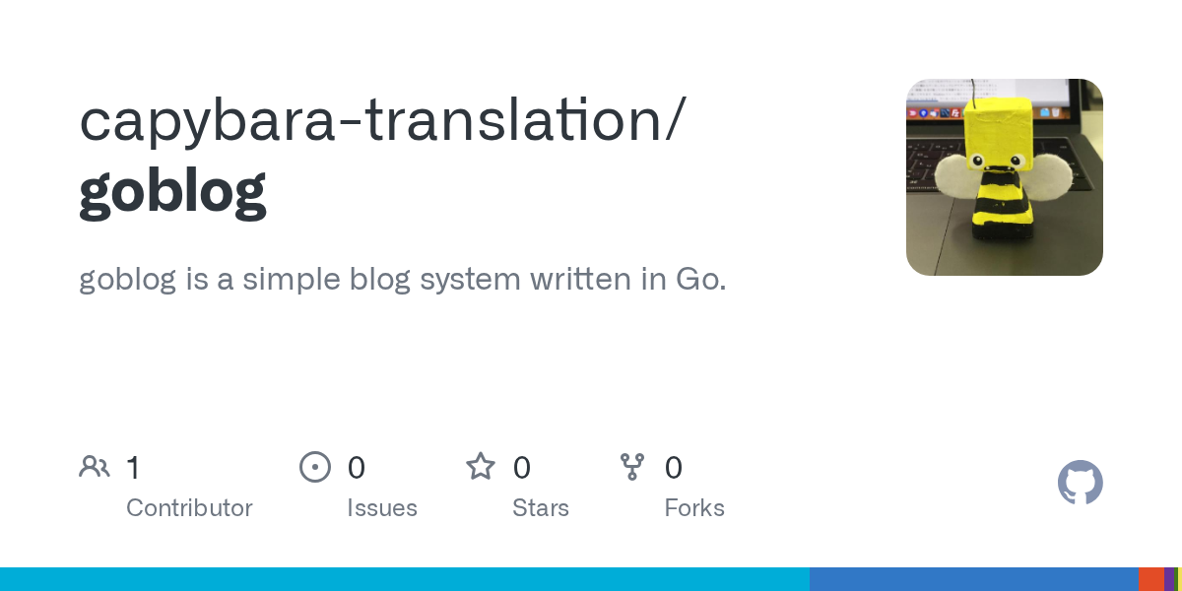Click the Forks label text

[694, 508]
